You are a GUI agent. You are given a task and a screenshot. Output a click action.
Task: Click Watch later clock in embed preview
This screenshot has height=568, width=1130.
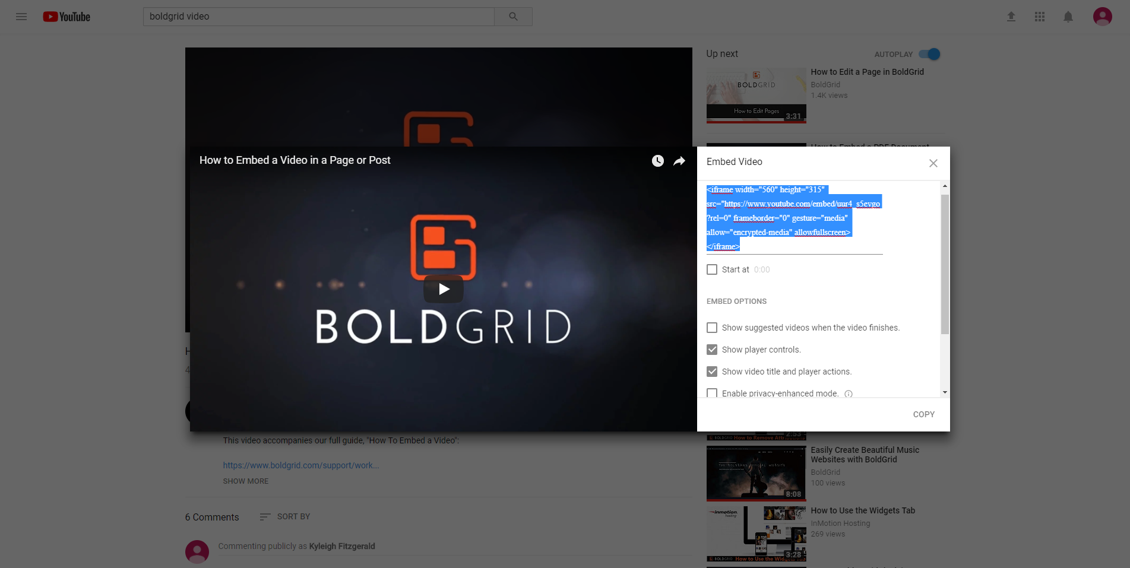[658, 161]
